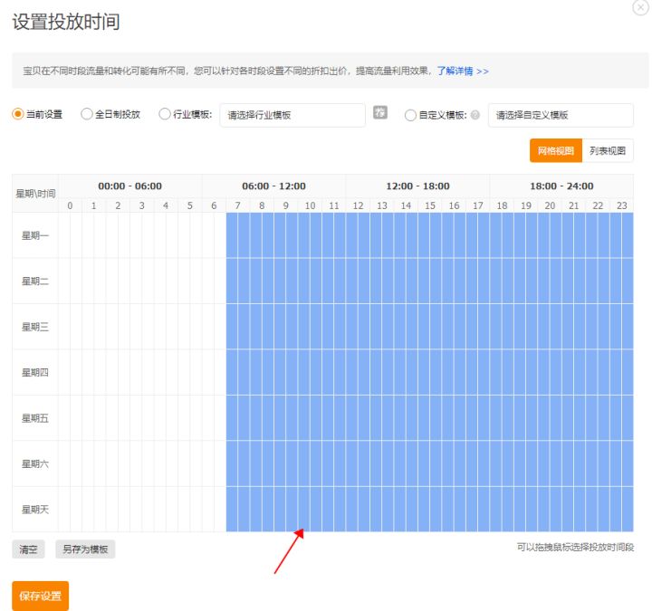Switch to 列表视图 tab
The height and width of the screenshot is (611, 652).
tap(608, 151)
